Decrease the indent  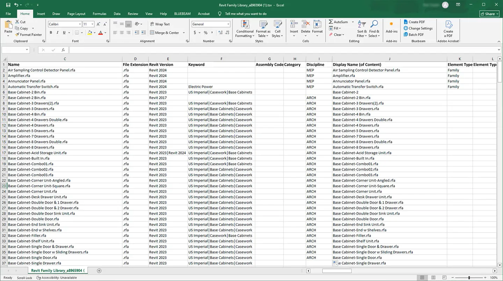[x=137, y=33]
